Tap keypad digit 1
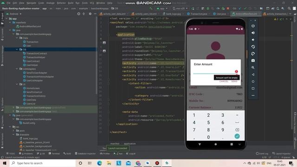This screenshot has height=167, width=297. point(194,115)
